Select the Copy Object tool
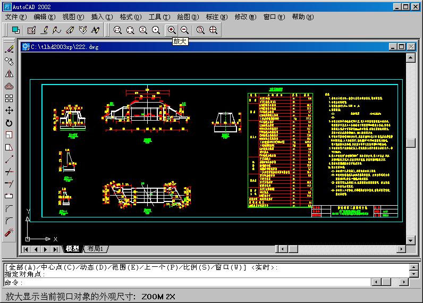Screen dimensions: 423x303 pyautogui.click(x=9, y=62)
